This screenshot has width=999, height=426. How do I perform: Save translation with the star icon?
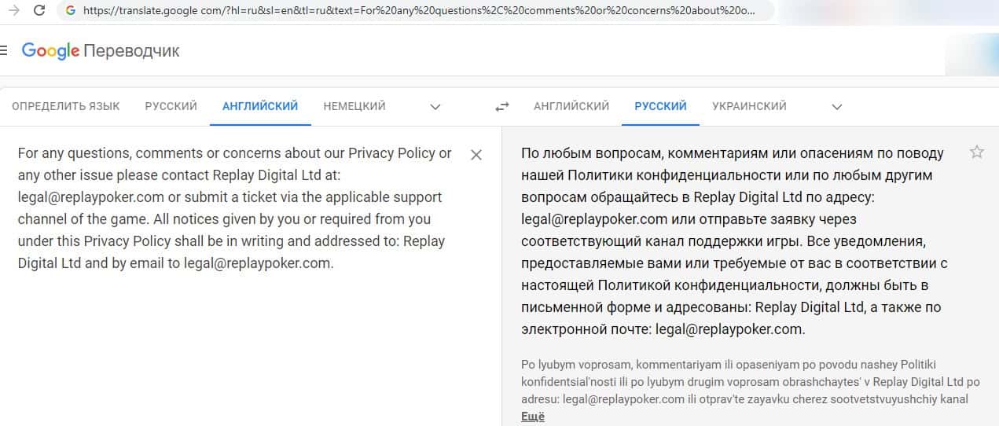click(x=977, y=152)
